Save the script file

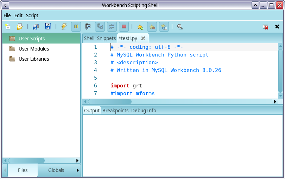click(x=36, y=27)
